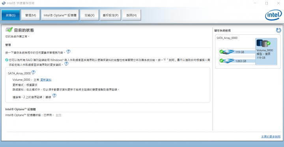Click the 更新模式：根據要求 line

tap(25, 85)
